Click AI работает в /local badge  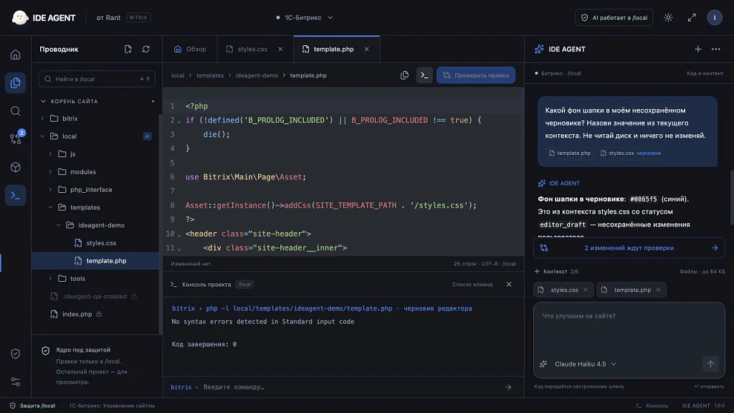coord(614,18)
